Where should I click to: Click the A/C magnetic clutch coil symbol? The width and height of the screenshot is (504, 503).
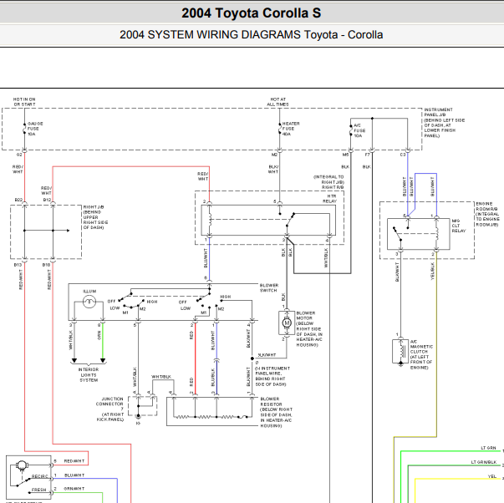(400, 353)
